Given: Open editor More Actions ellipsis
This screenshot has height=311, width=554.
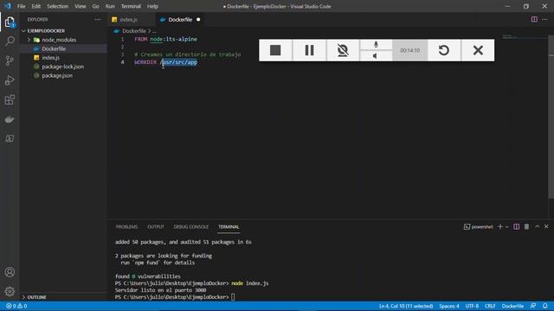Looking at the screenshot, I should (x=544, y=19).
